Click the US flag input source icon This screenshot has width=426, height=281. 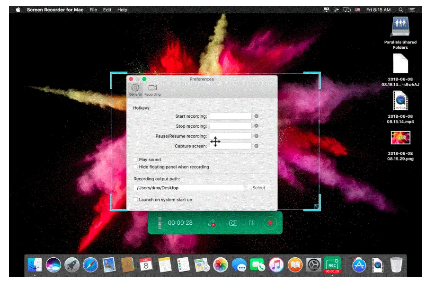pos(357,10)
